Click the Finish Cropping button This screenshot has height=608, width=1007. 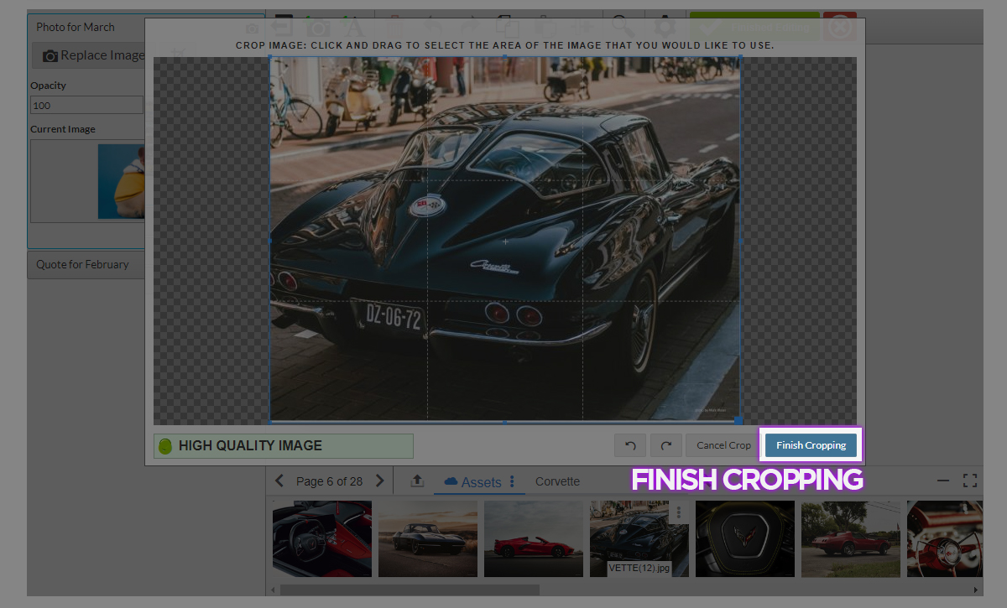tap(810, 445)
